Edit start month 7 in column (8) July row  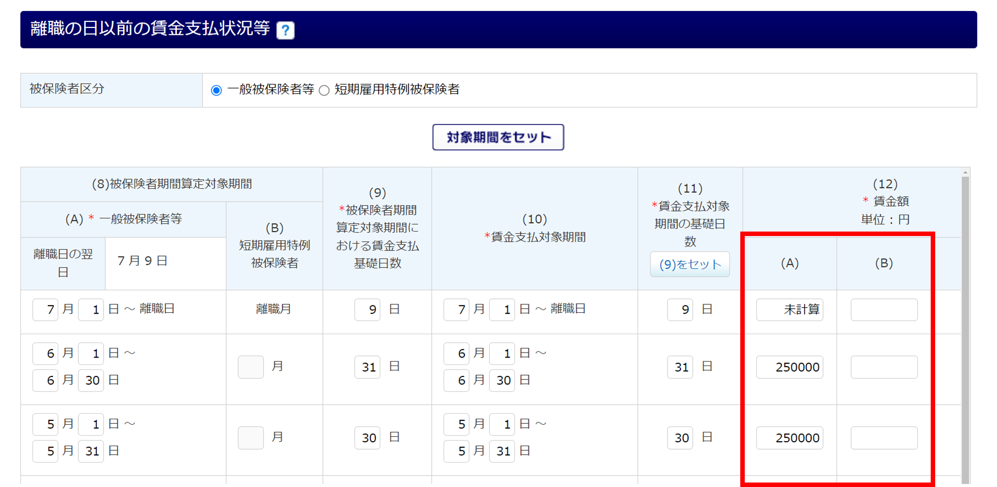(x=45, y=310)
